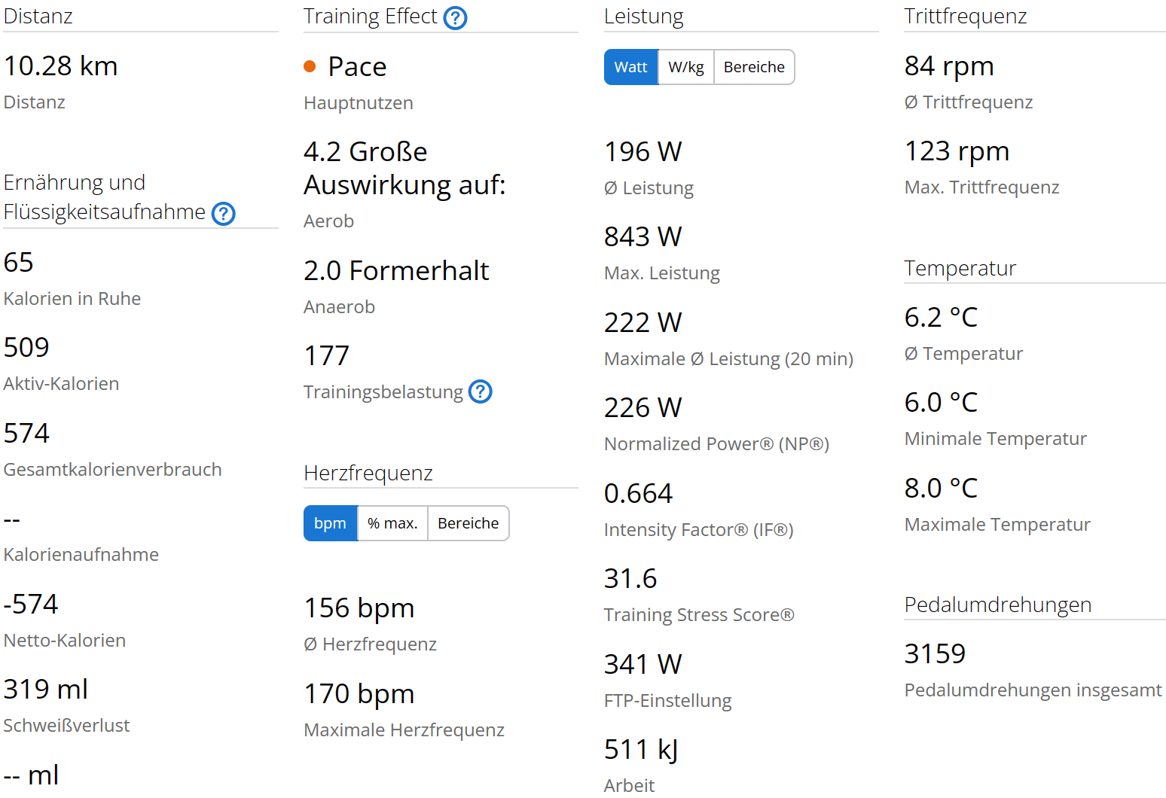Select the 341 W FTP-Einstellung value
Image resolution: width=1166 pixels, height=798 pixels.
[x=643, y=664]
